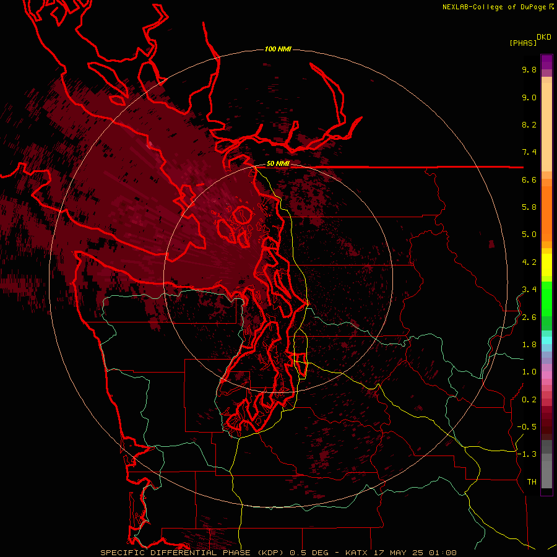557x557 pixels.
Task: Click the -0.5 color scale value
Action: pyautogui.click(x=527, y=427)
